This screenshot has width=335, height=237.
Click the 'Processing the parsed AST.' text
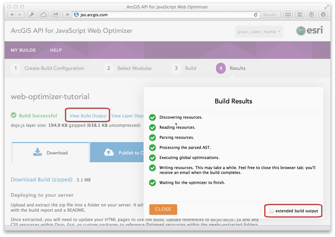[185, 148]
